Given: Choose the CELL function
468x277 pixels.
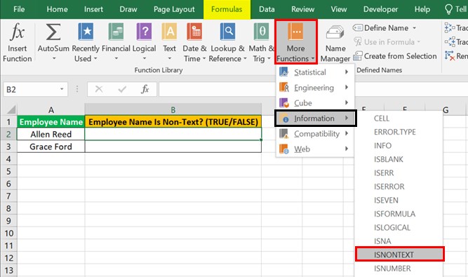Looking at the screenshot, I should [399, 119].
